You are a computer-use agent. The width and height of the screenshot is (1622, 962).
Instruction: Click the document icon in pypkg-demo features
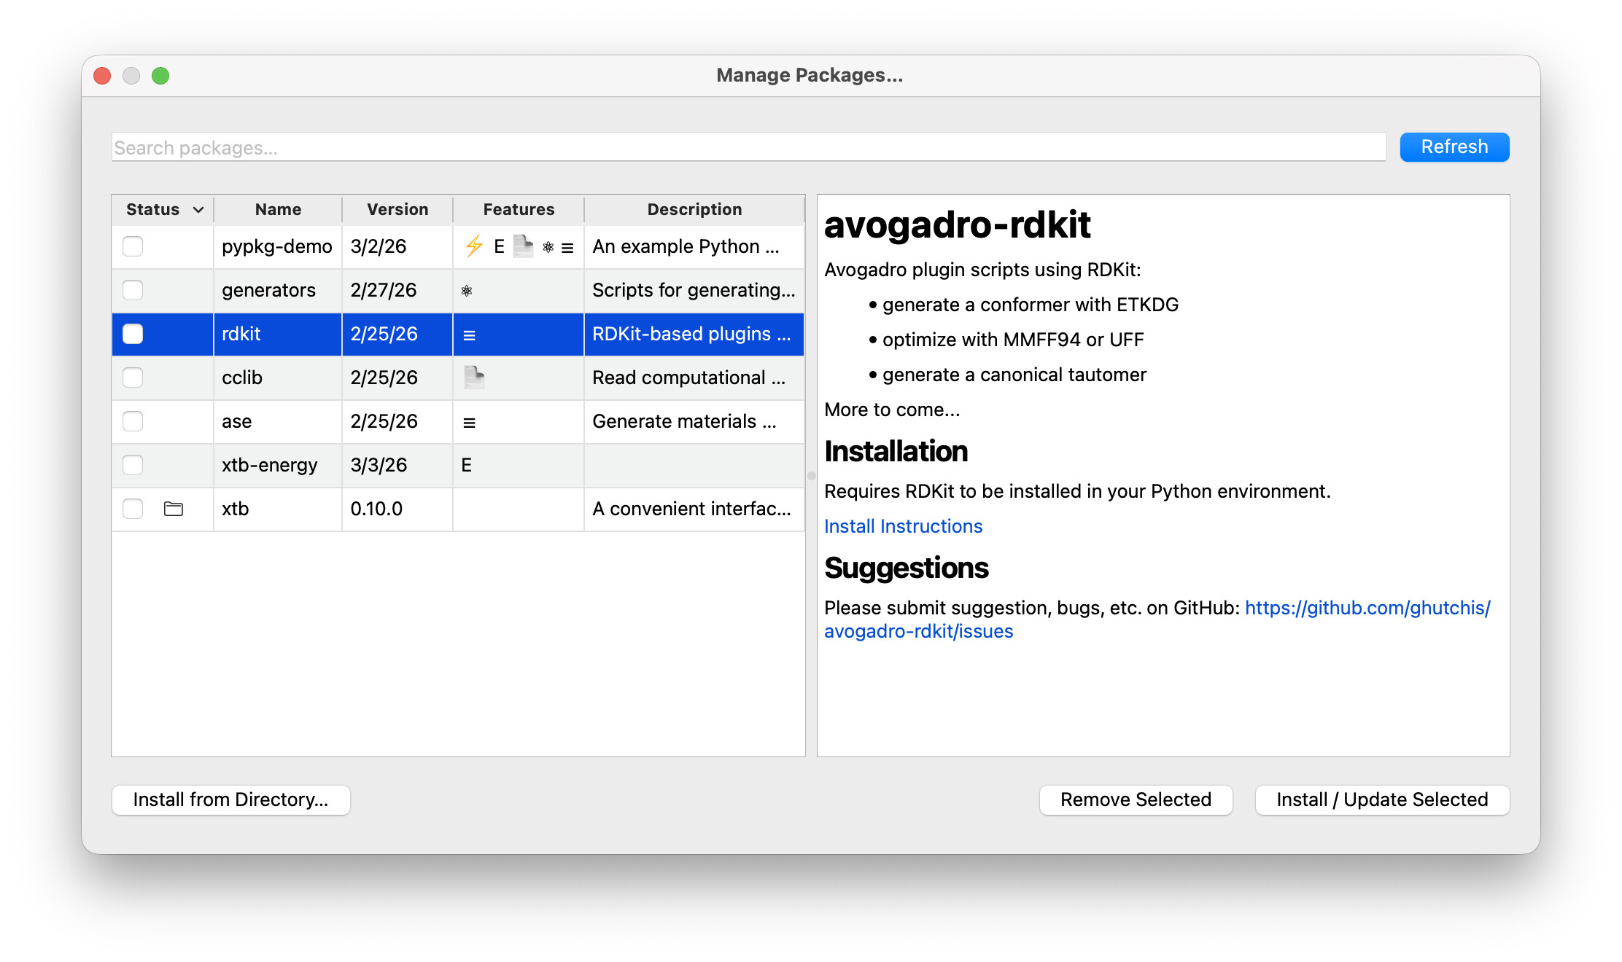[523, 246]
